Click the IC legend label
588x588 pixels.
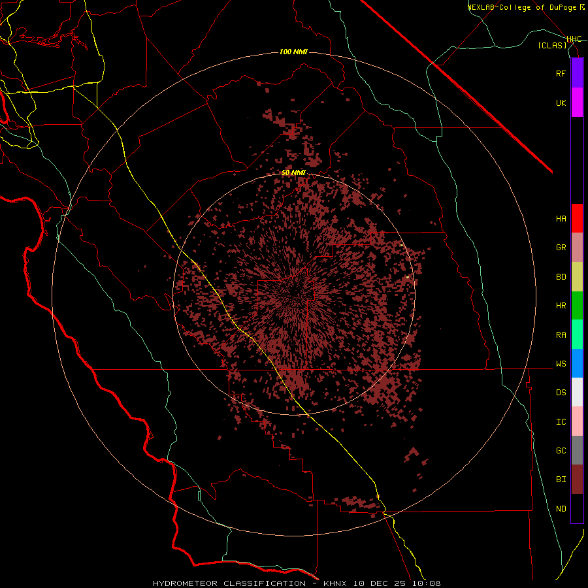click(561, 421)
